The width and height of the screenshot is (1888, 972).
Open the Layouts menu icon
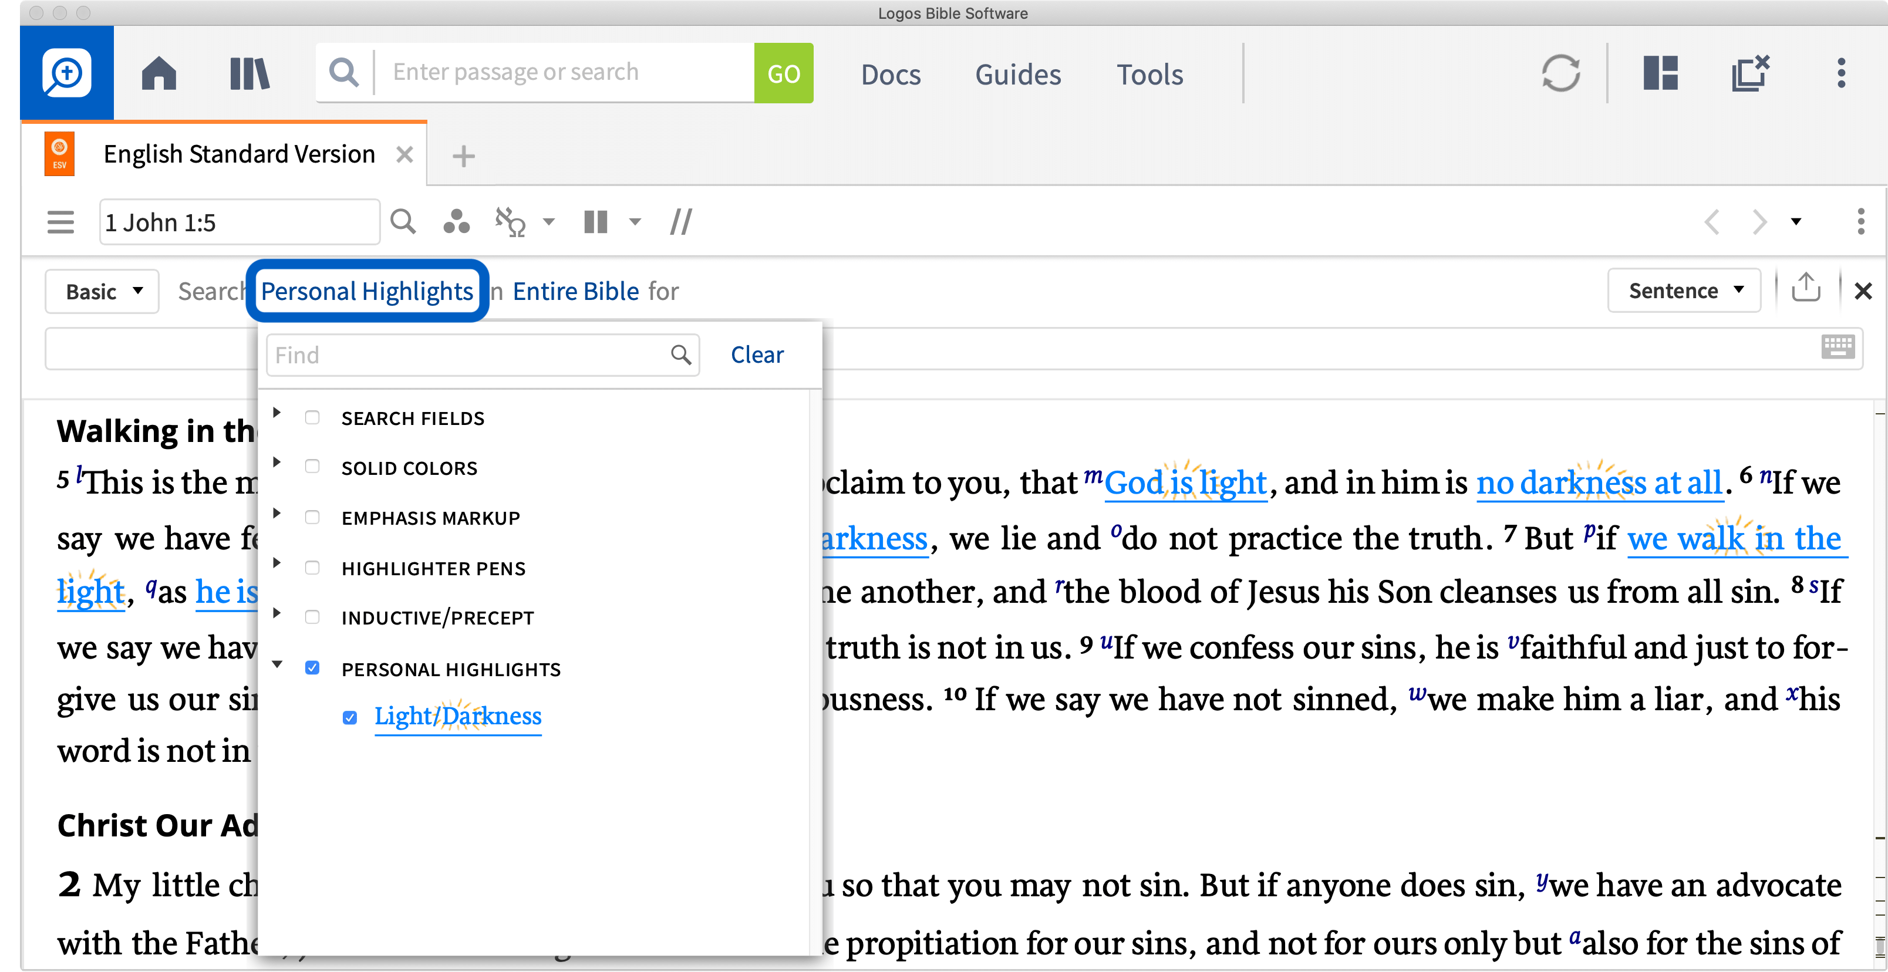tap(1661, 73)
